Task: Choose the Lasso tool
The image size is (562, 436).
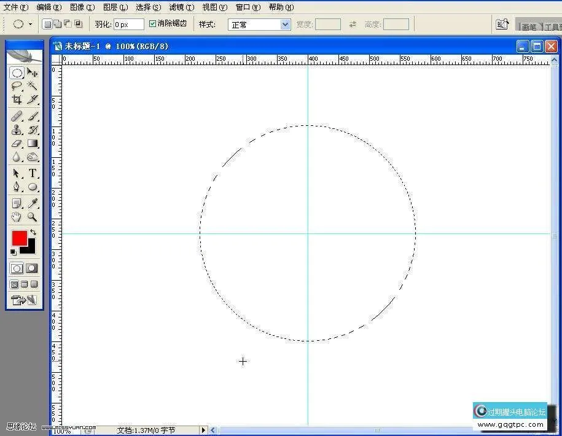Action: point(17,86)
